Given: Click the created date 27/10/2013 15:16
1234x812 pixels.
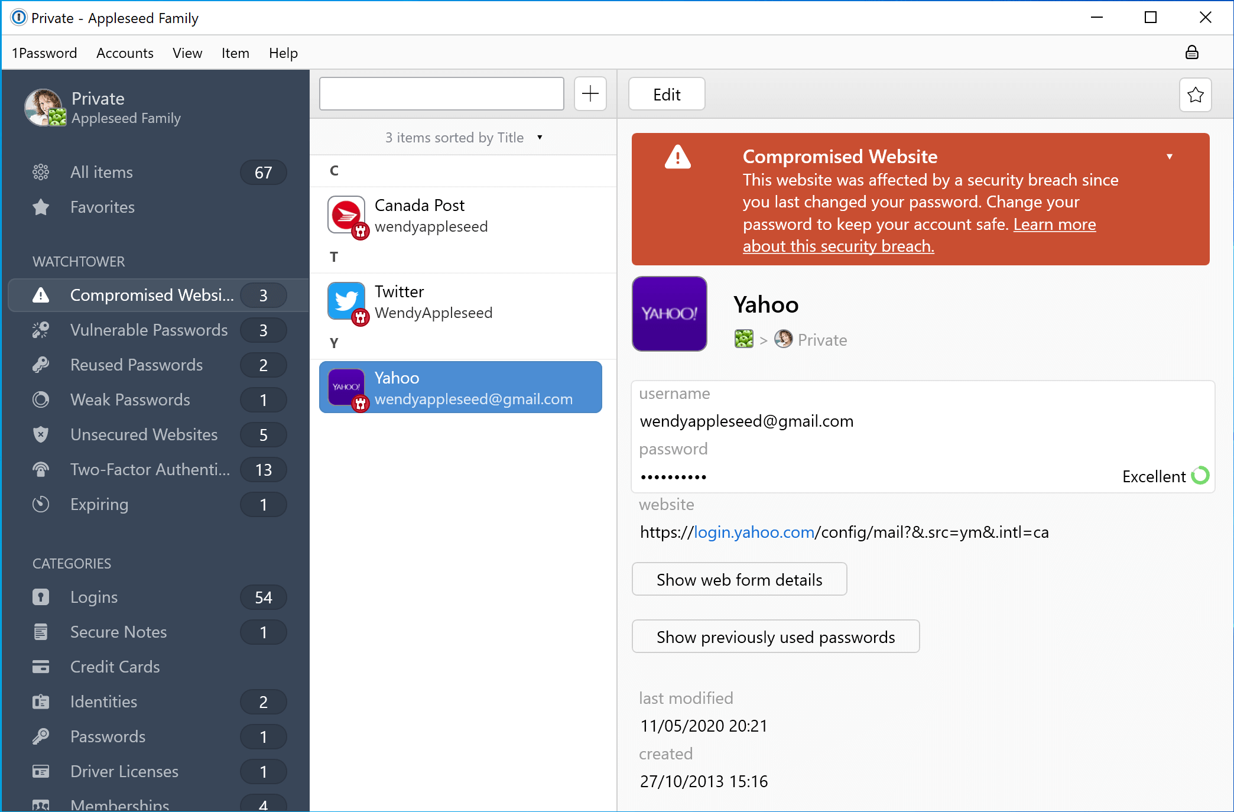Looking at the screenshot, I should 703,781.
